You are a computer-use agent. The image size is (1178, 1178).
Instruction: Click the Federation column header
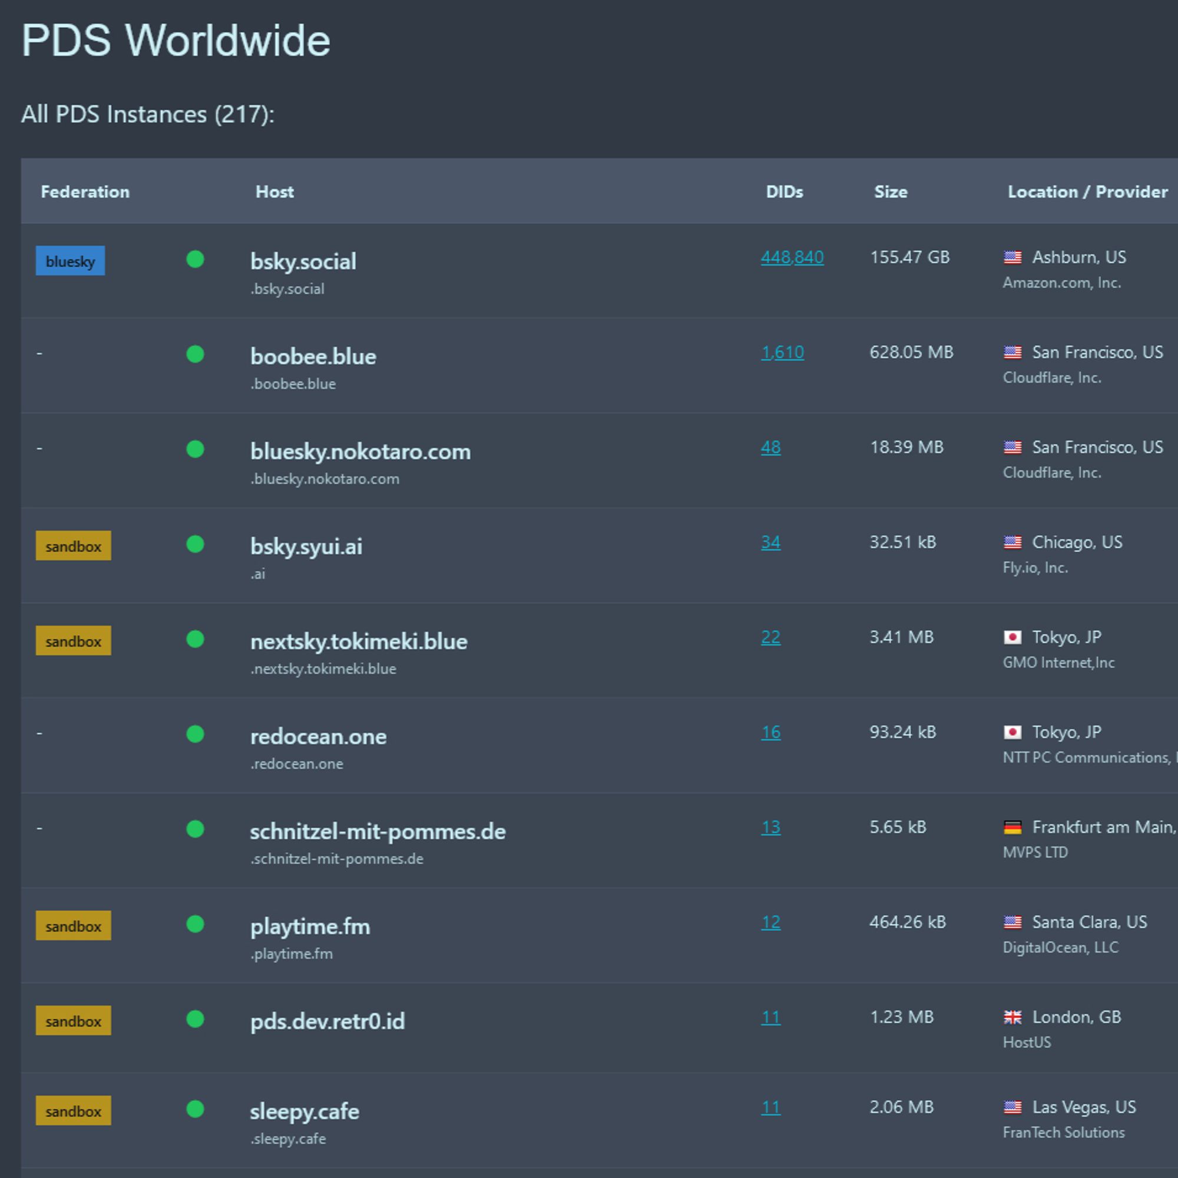point(85,191)
